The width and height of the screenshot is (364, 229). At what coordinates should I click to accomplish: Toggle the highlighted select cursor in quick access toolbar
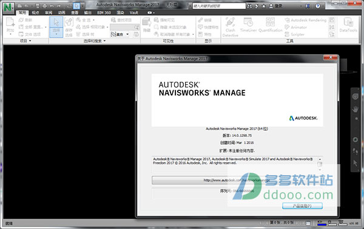coord(76,6)
